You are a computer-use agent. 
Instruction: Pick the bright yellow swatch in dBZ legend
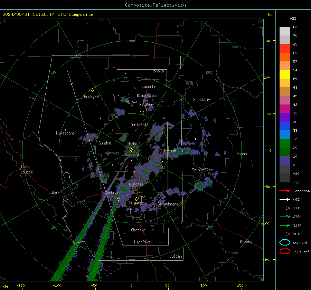tap(285, 74)
